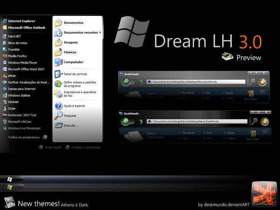Click search magnifier in lower DeskMundo window
The width and height of the screenshot is (280, 210).
[x=255, y=121]
